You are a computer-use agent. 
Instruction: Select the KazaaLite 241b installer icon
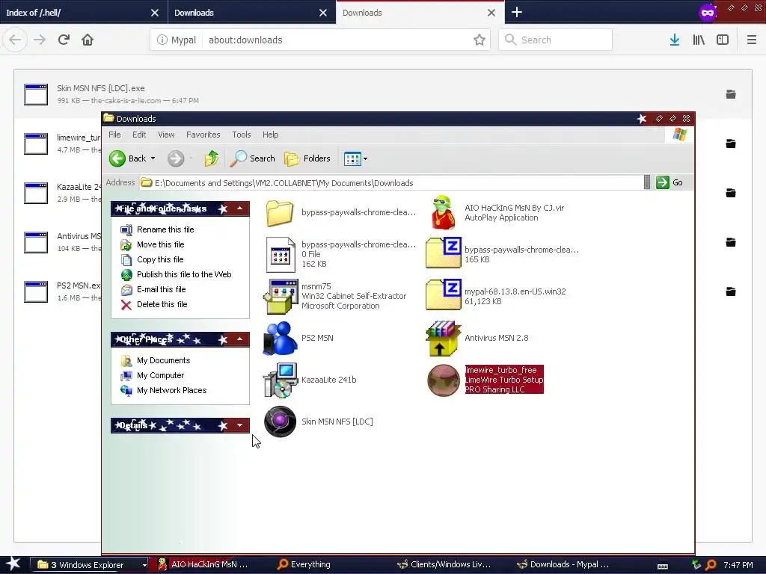pyautogui.click(x=281, y=380)
